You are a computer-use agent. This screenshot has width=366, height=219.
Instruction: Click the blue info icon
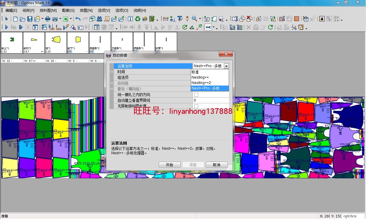click(130, 19)
